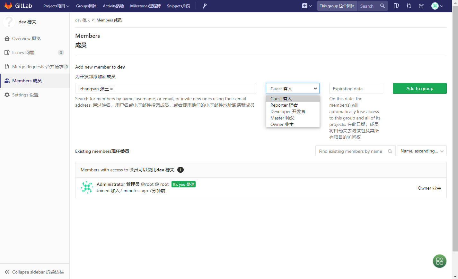Screen dimensions: 458x279
Task: Open Groups in the top navbar
Action: coord(86,6)
